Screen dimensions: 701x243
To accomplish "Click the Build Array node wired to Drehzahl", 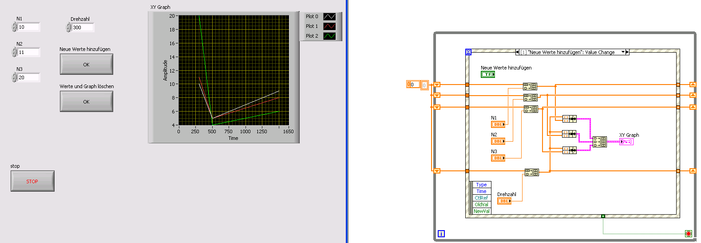I will (531, 172).
